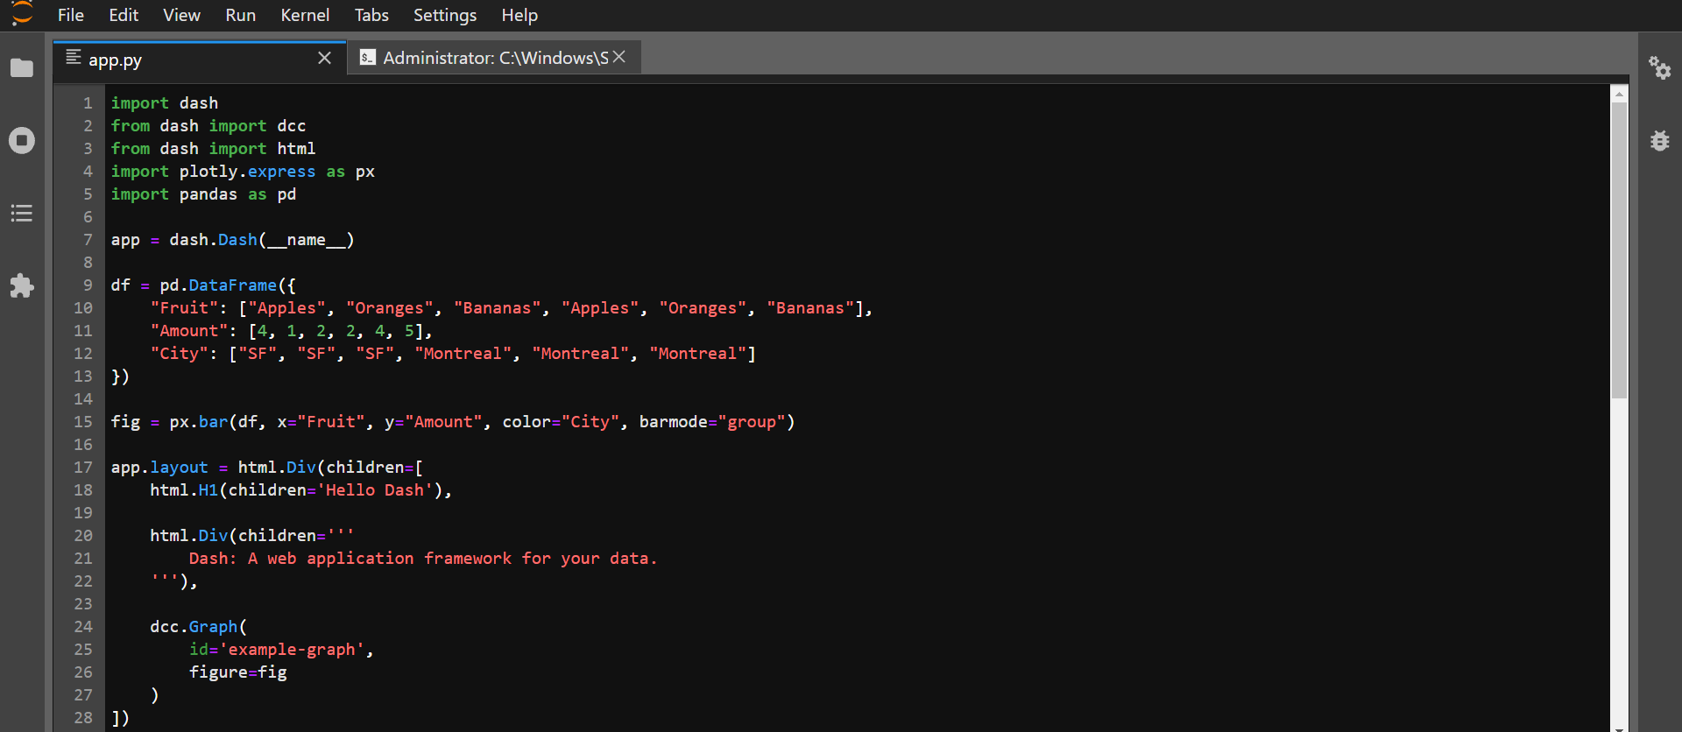Click color="City" on line 15
Image resolution: width=1682 pixels, height=732 pixels.
click(561, 421)
